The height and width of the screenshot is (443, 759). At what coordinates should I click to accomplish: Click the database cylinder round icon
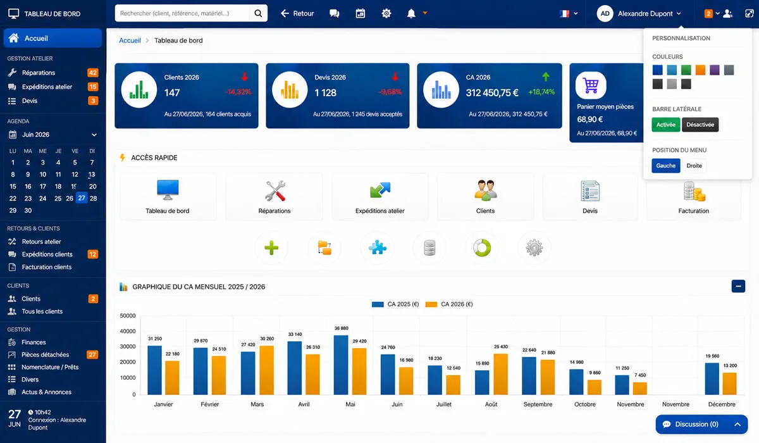tap(430, 247)
